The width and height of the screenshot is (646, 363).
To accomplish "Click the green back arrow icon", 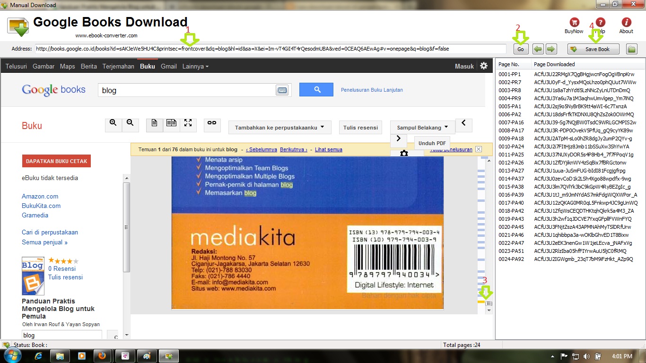I will point(538,49).
